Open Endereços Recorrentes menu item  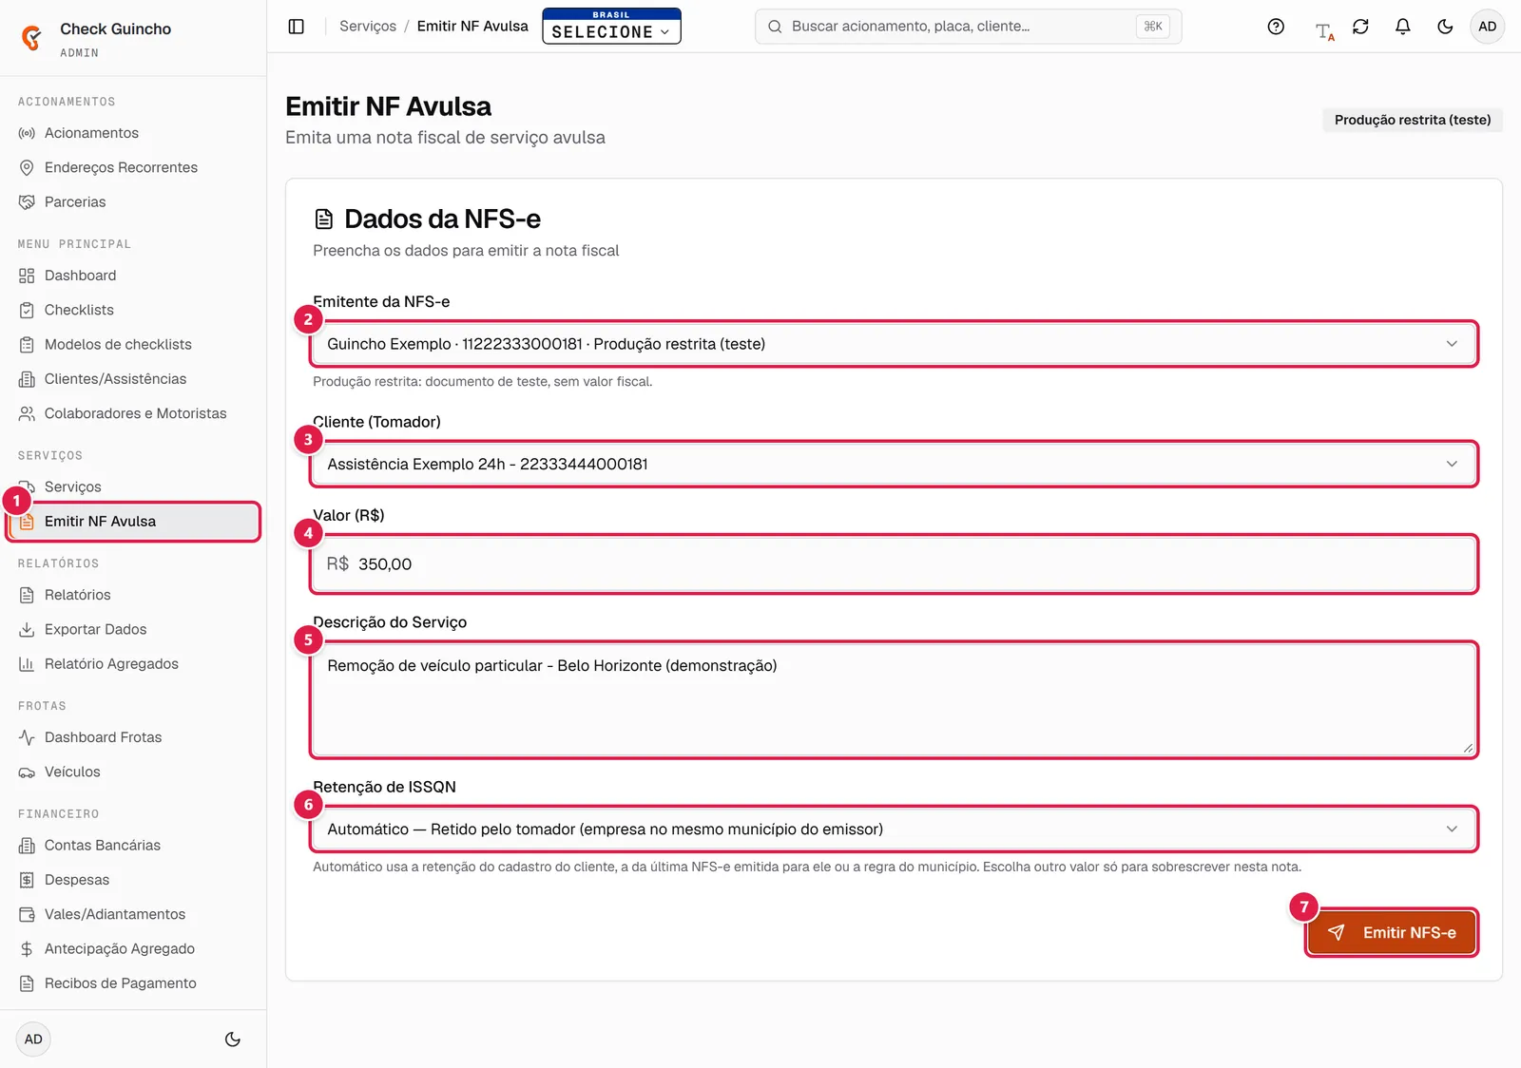pos(133,167)
